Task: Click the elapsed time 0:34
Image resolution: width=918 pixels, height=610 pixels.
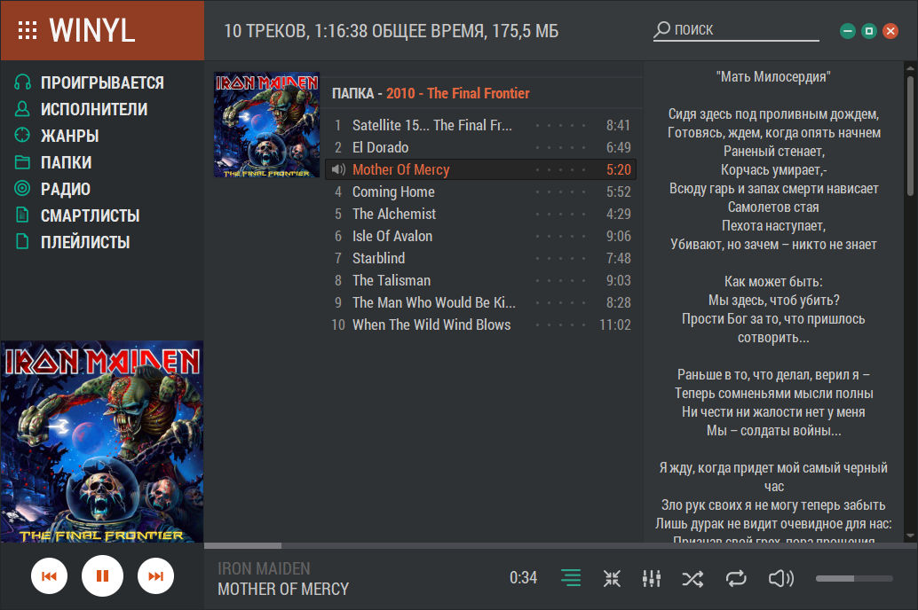Action: [x=523, y=578]
